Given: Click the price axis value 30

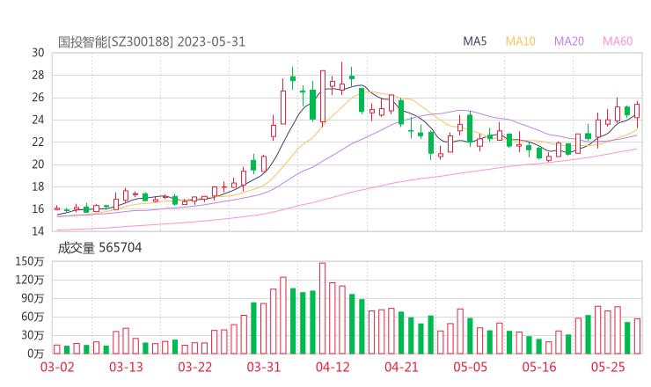Looking at the screenshot, I should pyautogui.click(x=38, y=53).
